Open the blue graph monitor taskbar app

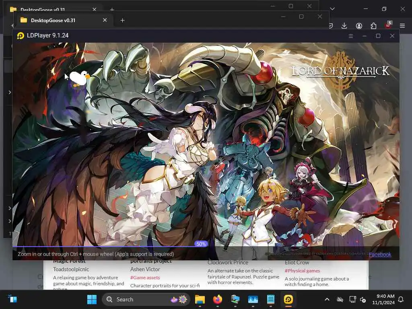click(x=253, y=299)
